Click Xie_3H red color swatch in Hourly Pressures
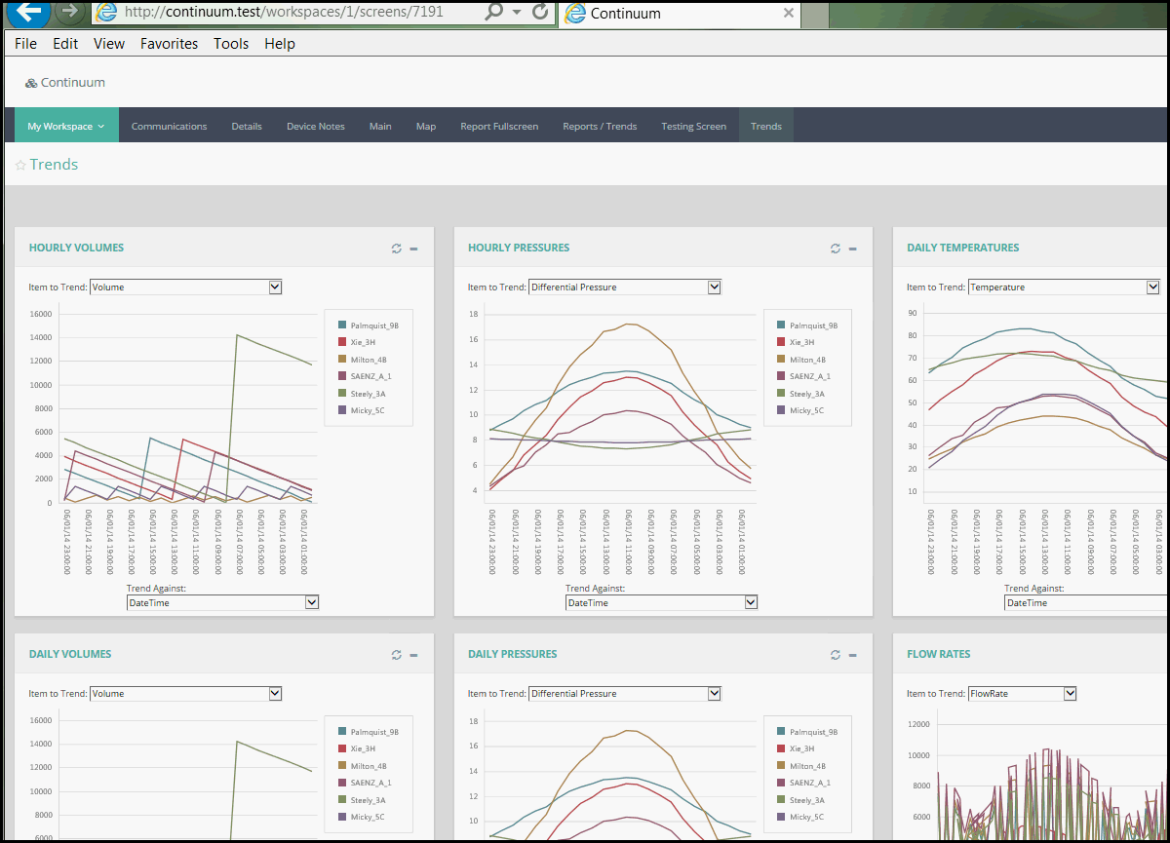Viewport: 1170px width, 843px height. pos(782,342)
